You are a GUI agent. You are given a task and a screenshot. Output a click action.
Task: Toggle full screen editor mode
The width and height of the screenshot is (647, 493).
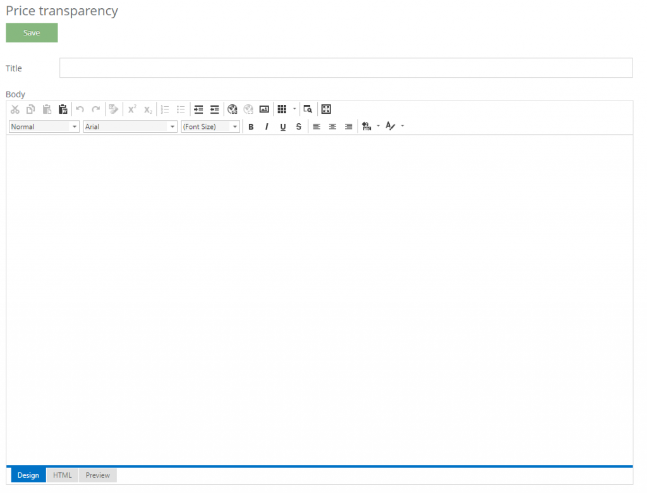[x=326, y=109]
